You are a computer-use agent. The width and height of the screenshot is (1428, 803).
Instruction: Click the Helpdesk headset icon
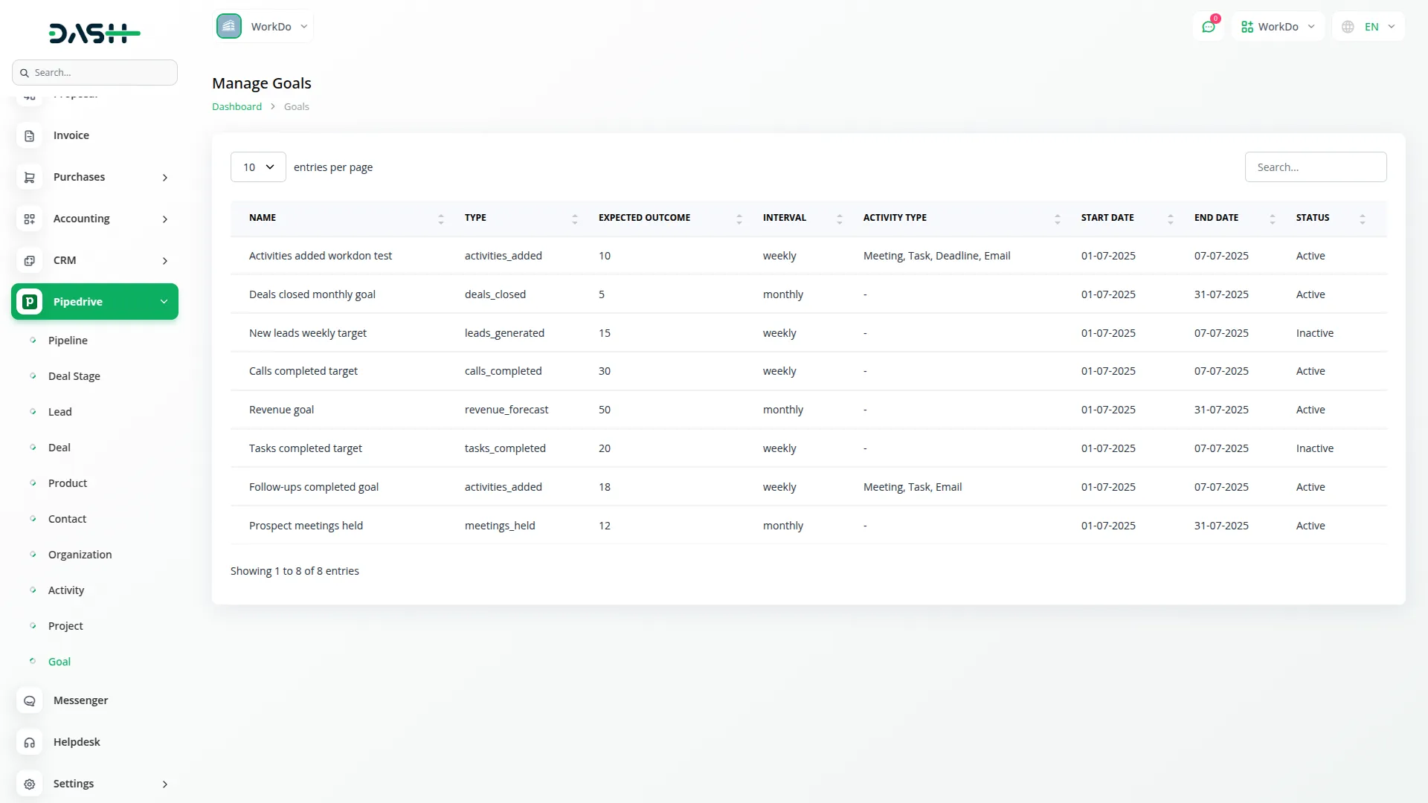[29, 742]
